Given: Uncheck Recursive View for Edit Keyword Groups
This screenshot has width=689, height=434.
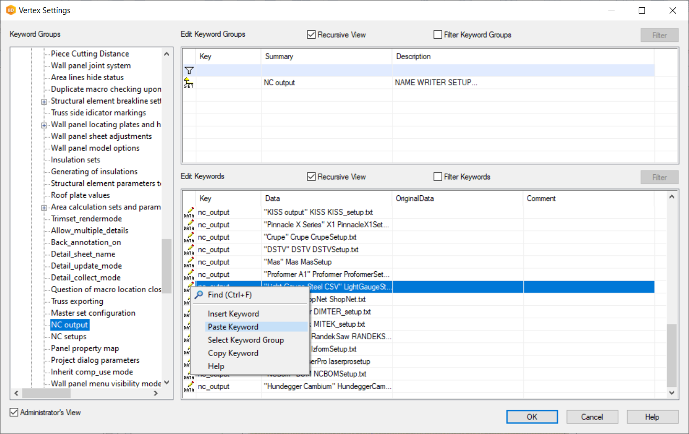Looking at the screenshot, I should tap(312, 35).
